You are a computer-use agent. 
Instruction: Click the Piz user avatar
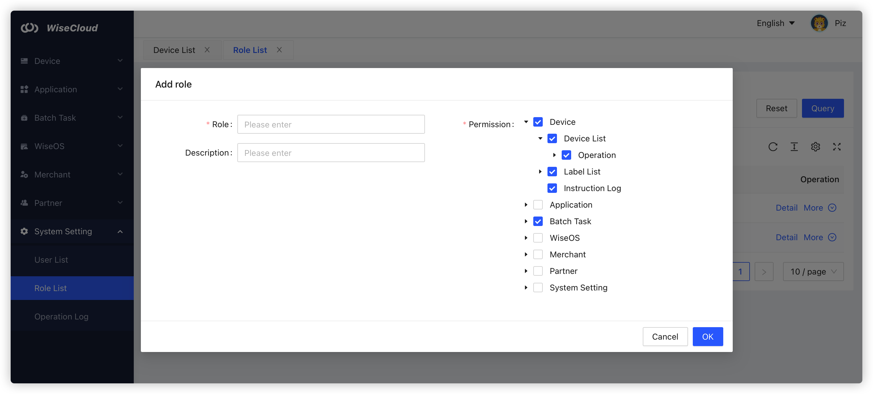[819, 23]
